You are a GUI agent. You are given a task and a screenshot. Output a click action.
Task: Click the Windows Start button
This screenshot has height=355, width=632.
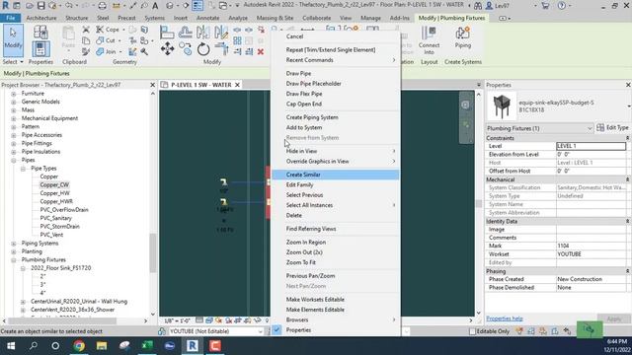tap(11, 345)
